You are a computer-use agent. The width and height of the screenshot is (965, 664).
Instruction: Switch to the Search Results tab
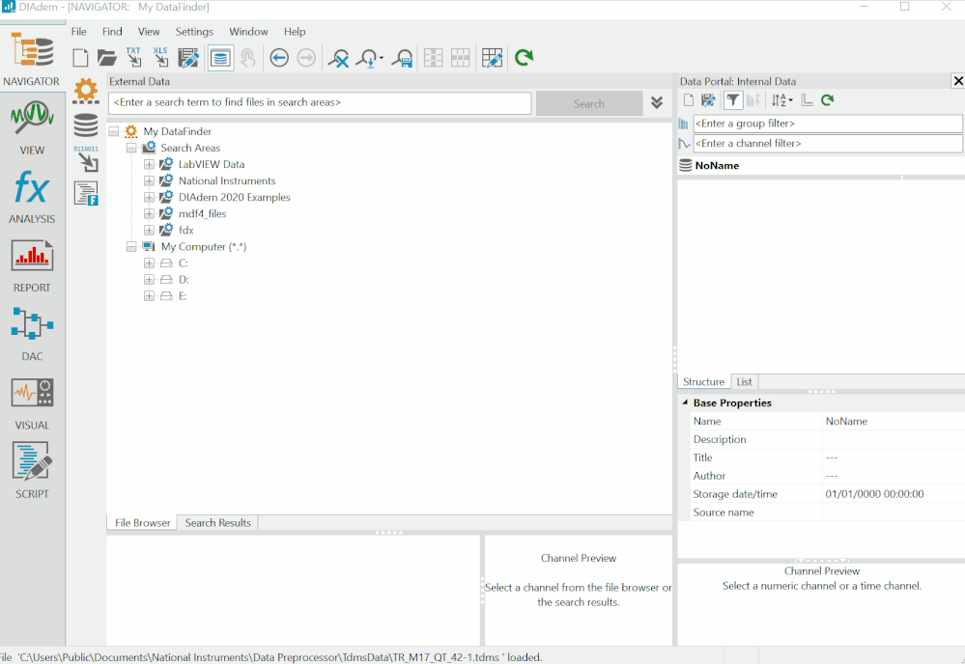[218, 522]
